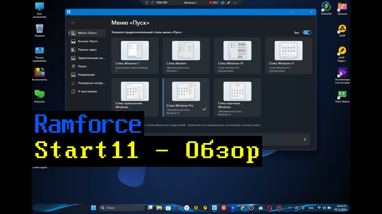Open the Кнопка «Пуск» sidebar section

(87, 41)
